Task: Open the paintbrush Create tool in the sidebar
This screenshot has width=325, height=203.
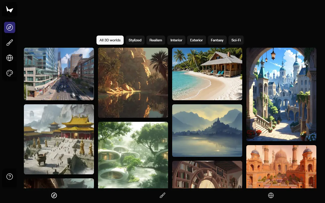Action: (9, 42)
